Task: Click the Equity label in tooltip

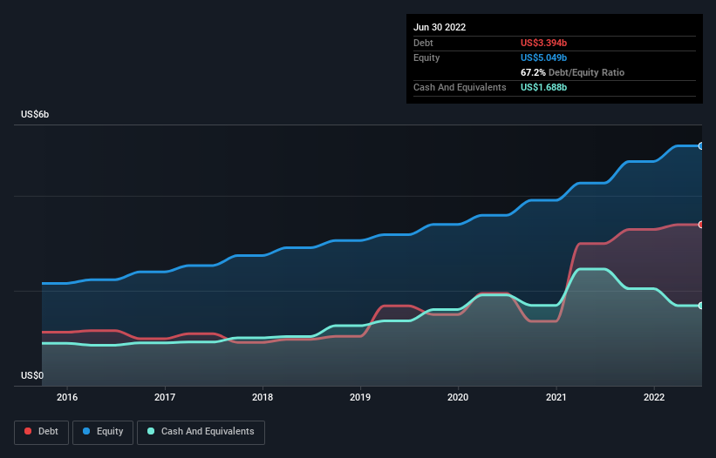Action: 426,57
